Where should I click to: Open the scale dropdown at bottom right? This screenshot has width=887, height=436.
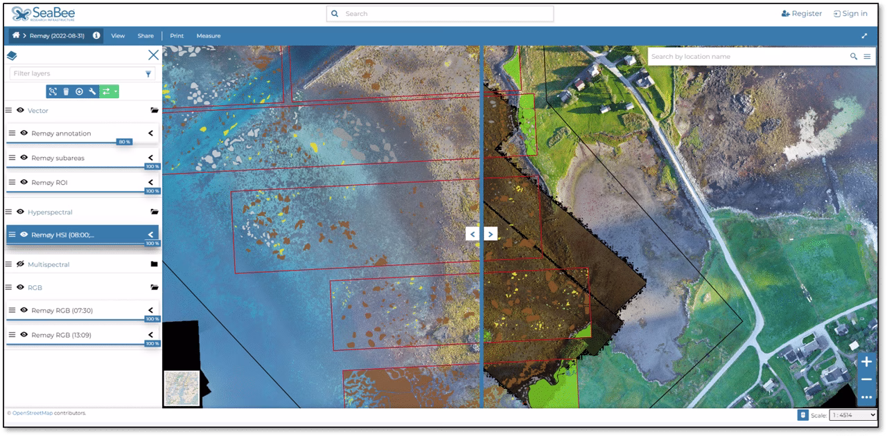(854, 414)
